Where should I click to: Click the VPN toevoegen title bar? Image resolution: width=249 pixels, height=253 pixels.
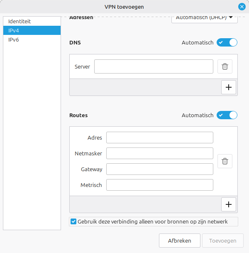pos(124,7)
